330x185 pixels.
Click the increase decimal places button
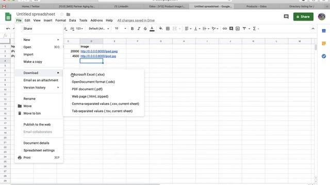click(x=72, y=29)
